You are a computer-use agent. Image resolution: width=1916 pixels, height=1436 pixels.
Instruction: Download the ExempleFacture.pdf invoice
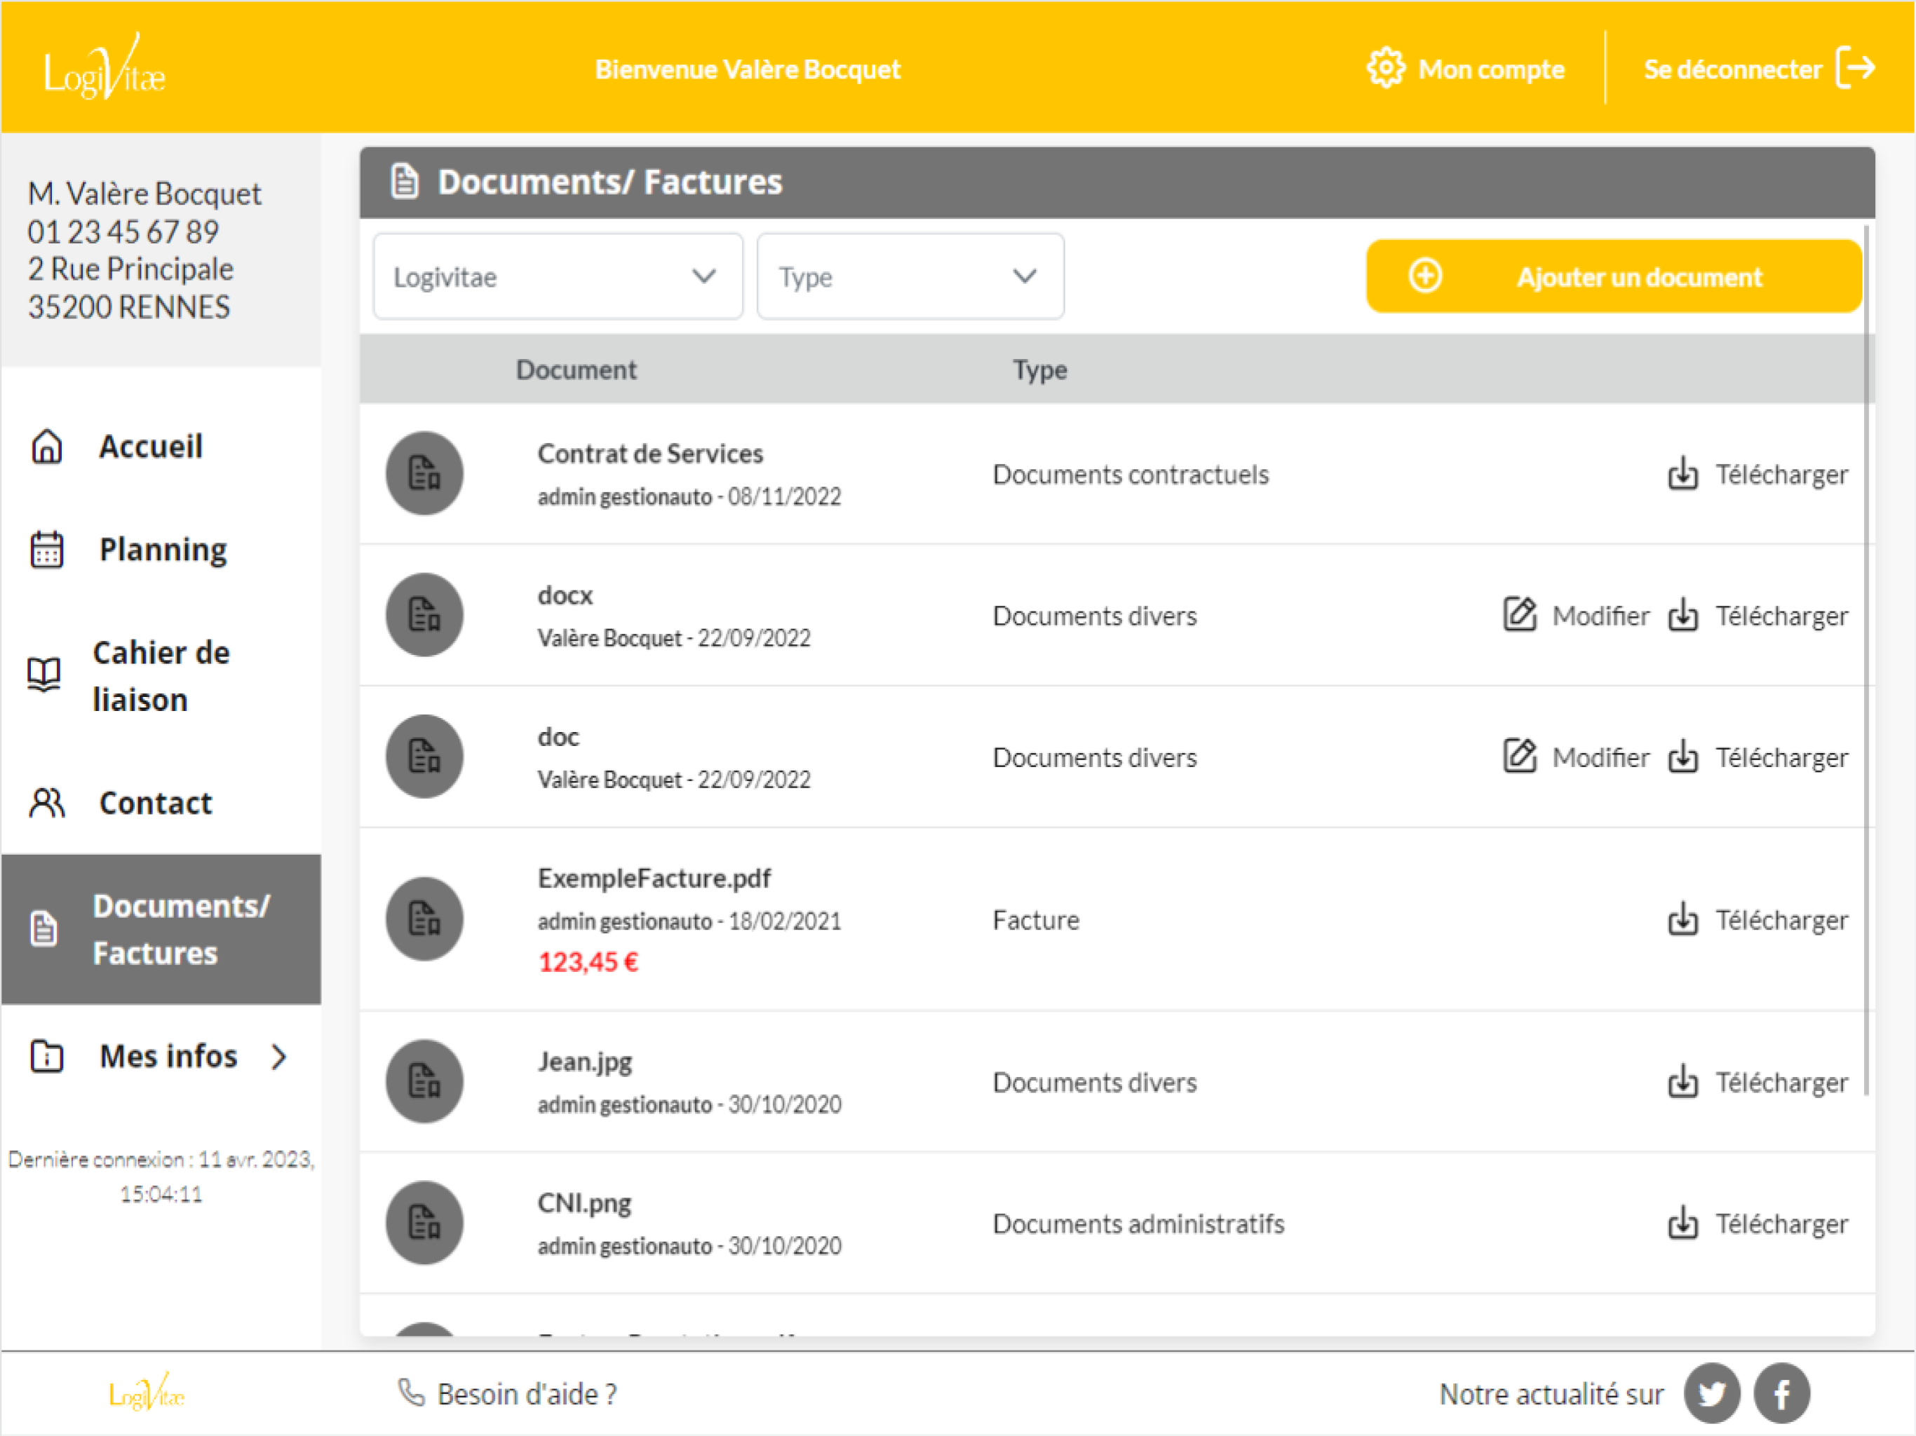[x=1758, y=919]
